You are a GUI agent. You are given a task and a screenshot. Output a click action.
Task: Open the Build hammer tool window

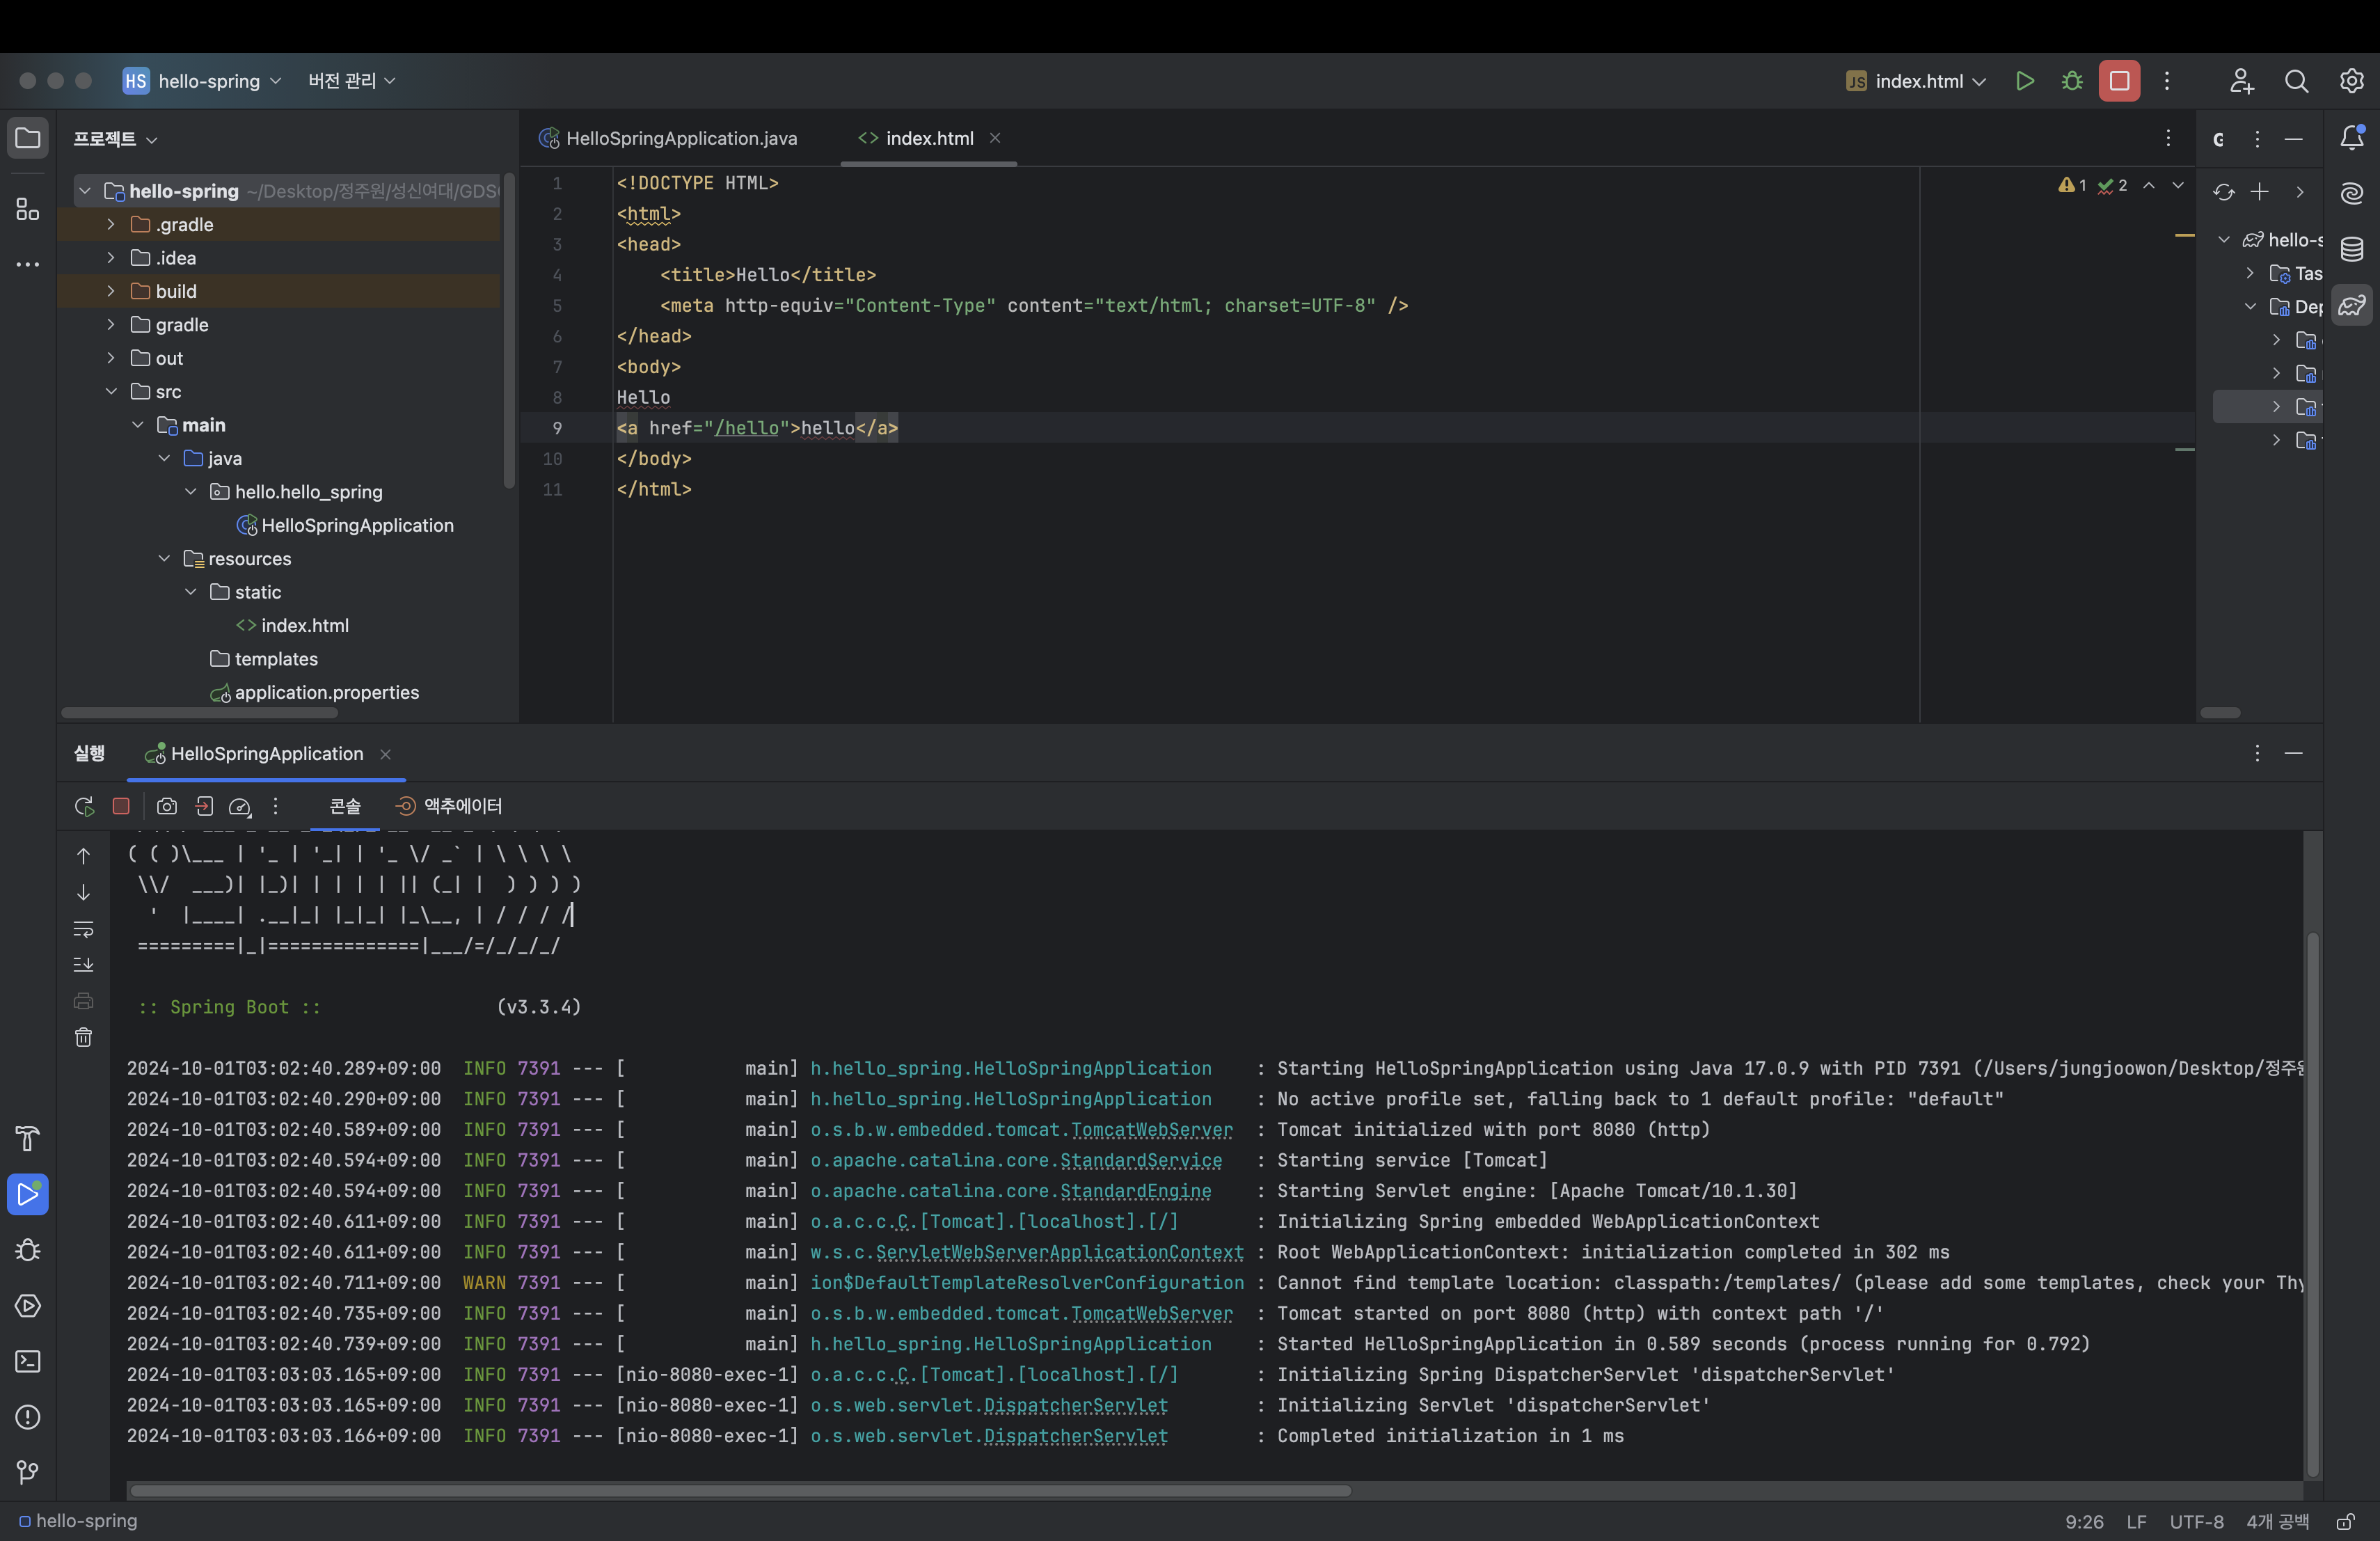click(x=28, y=1138)
